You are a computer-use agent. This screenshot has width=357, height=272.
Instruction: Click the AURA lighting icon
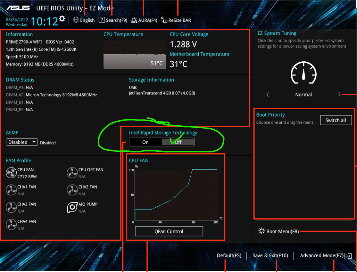tap(134, 20)
